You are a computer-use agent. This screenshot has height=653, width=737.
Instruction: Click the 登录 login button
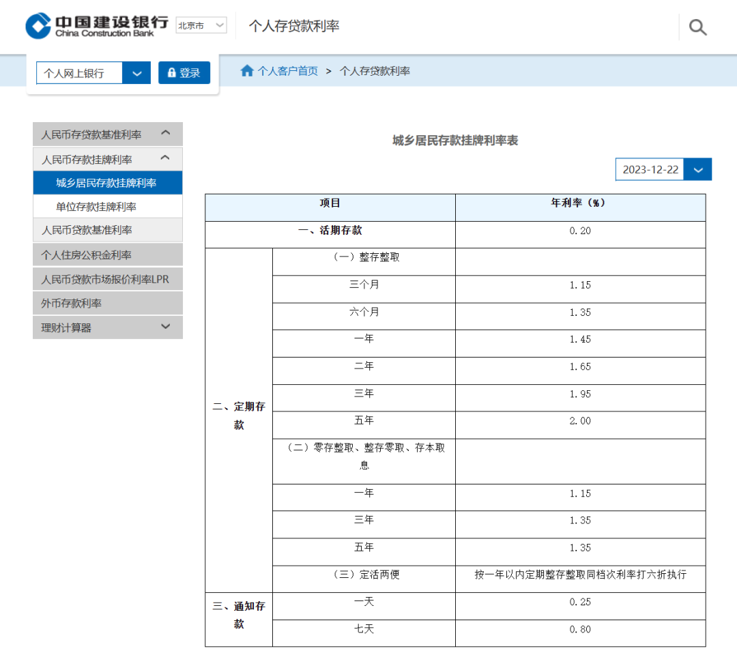[x=184, y=72]
